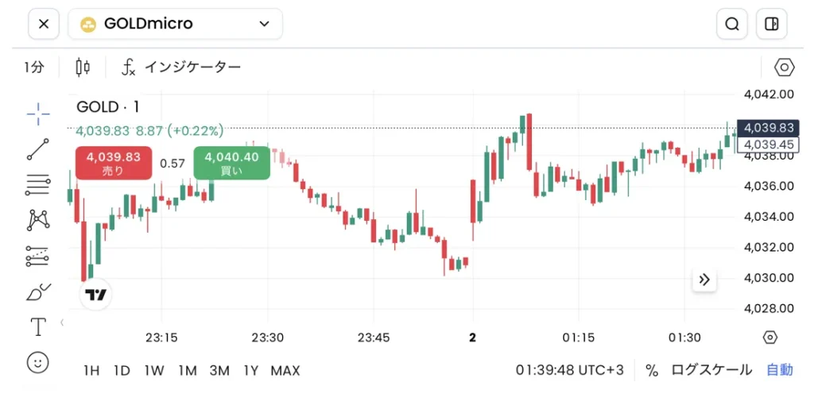
Task: Open the forecasting and measurement tools
Action: point(38,256)
